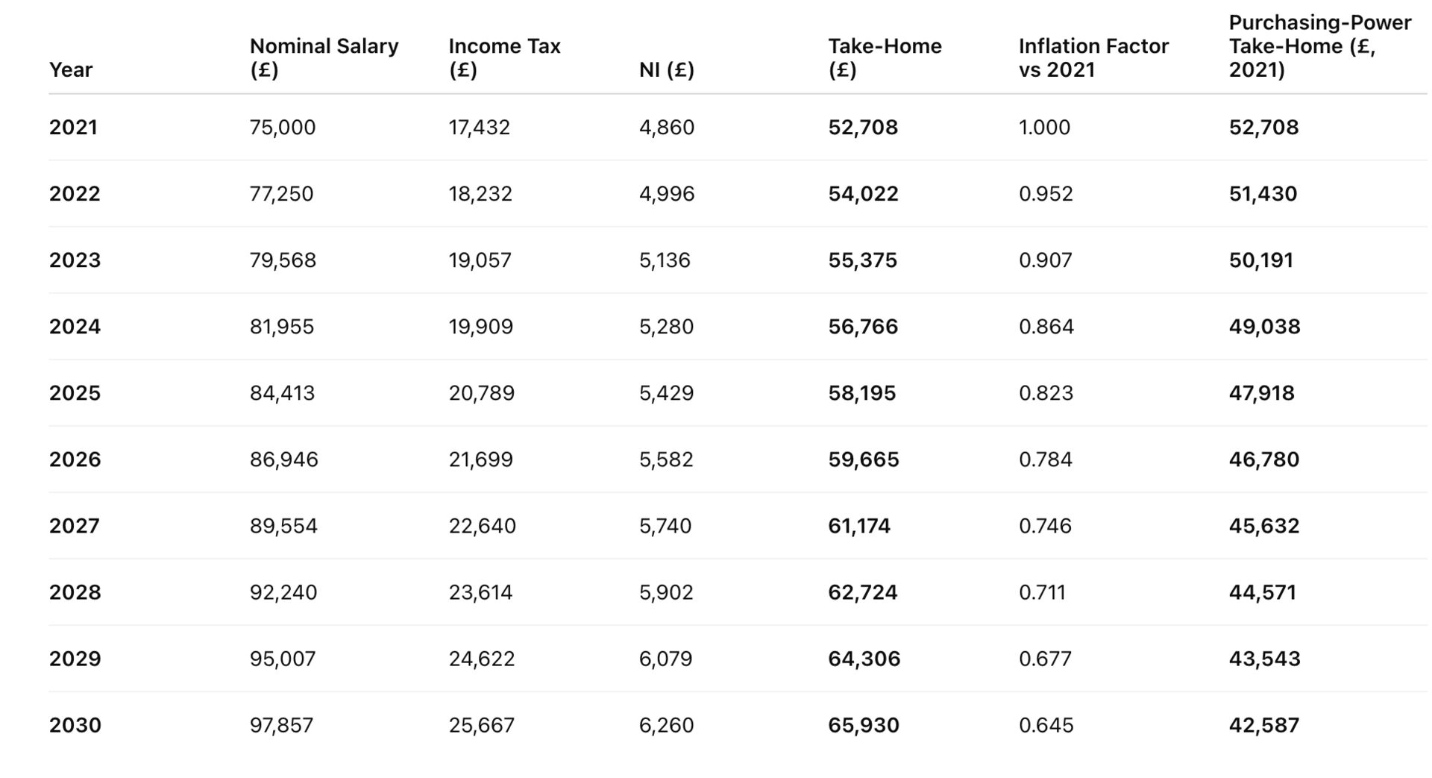Screen dimensions: 1432x778
Task: Click the 2030 income tax value 25,667
Action: click(x=481, y=725)
